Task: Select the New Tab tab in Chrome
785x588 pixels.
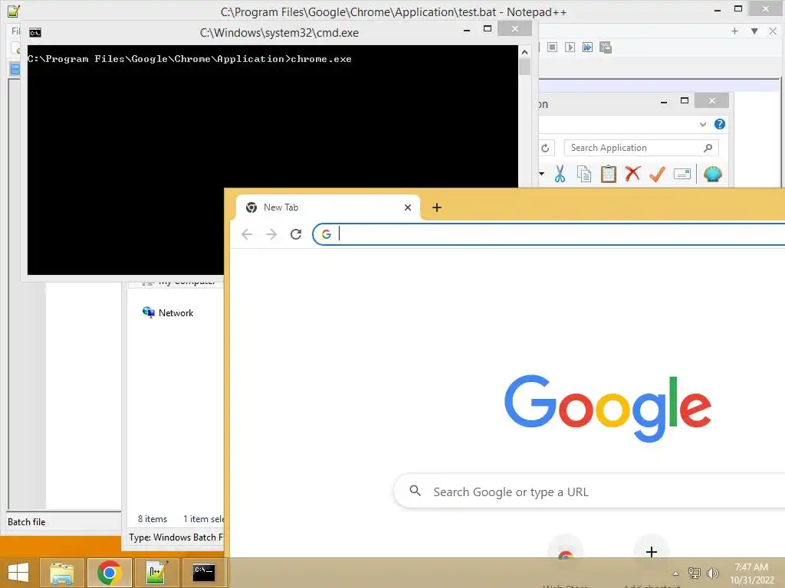Action: [x=328, y=207]
